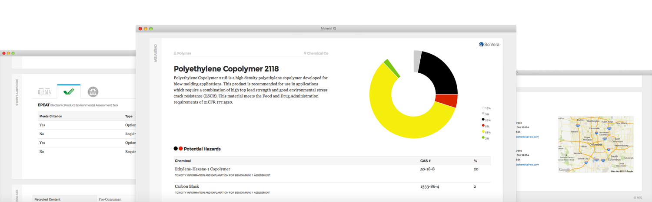Click the SciVera logo icon
The width and height of the screenshot is (652, 202).
481,44
